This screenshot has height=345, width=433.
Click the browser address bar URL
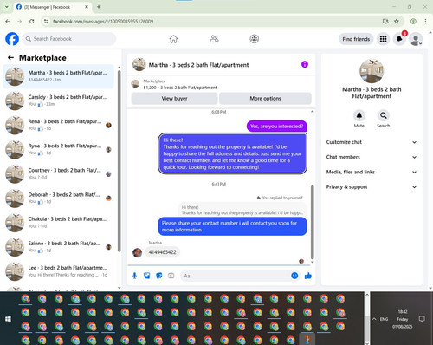point(103,21)
